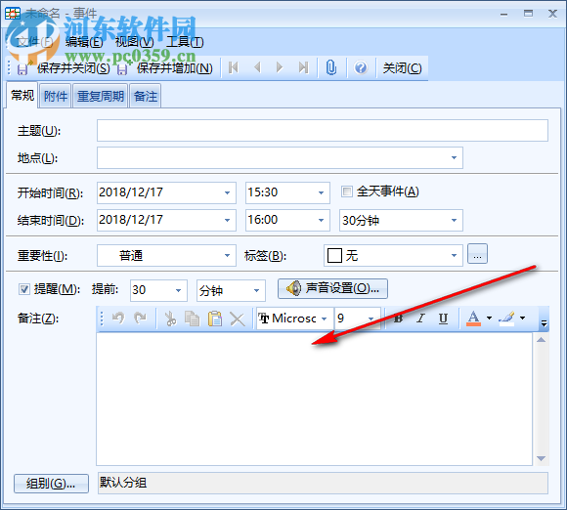Open the 编辑(E) menu
Screen dimensions: 567x510
[84, 42]
